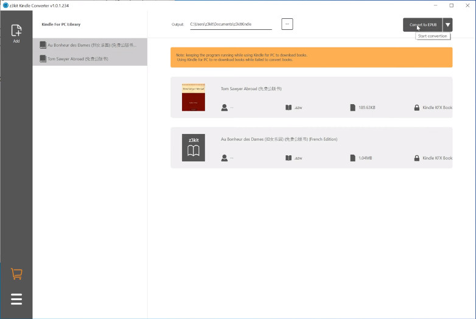Click Kindle KFX Book label on Tom Sawyer card
Viewport: 476px width, 319px height.
click(437, 107)
